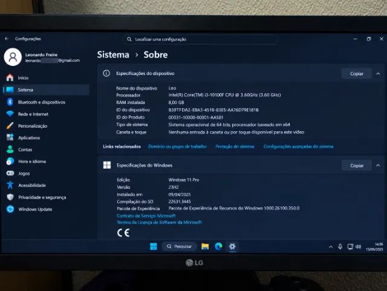Open Acessibilidade settings page

(47, 185)
